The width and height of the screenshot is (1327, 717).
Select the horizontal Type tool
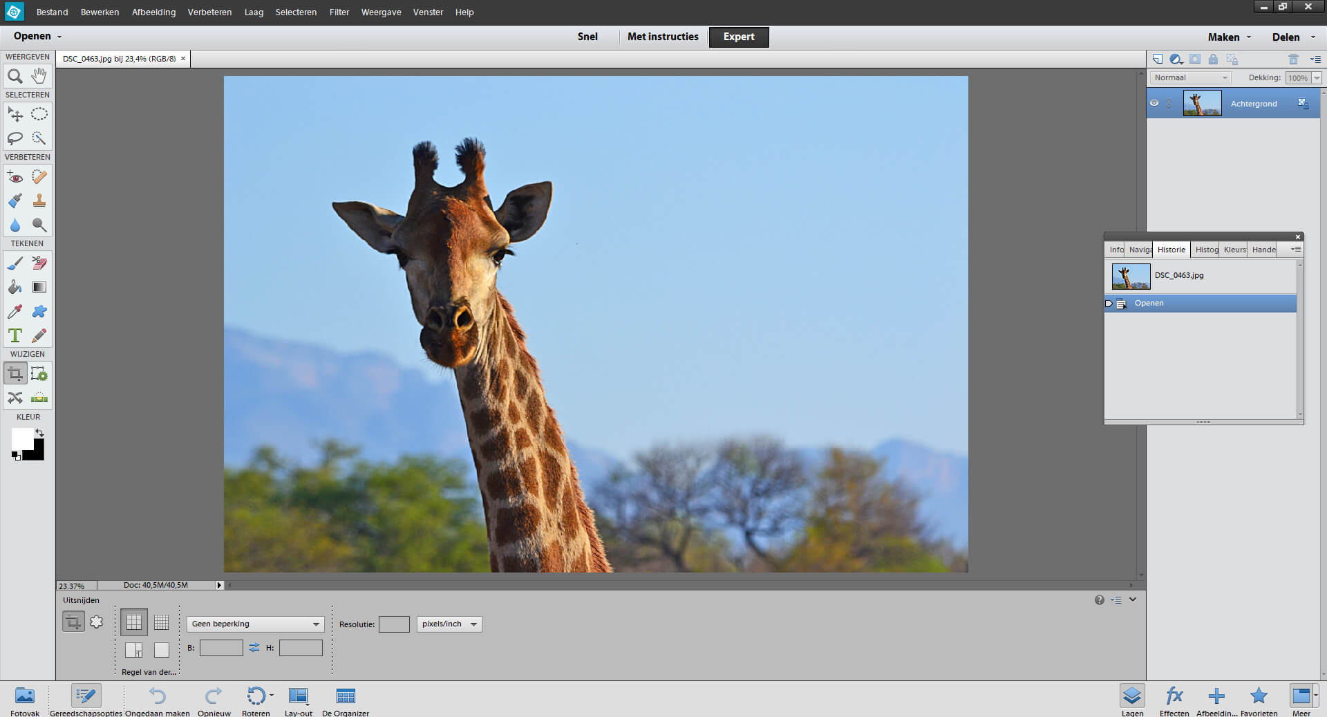pos(15,335)
